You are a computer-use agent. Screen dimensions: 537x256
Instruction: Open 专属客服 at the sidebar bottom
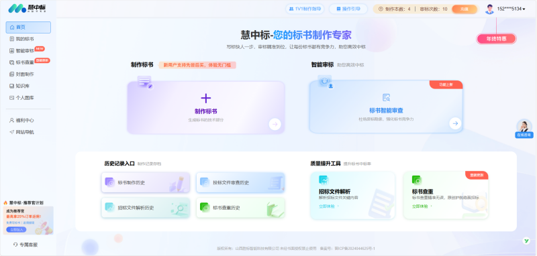(26, 245)
